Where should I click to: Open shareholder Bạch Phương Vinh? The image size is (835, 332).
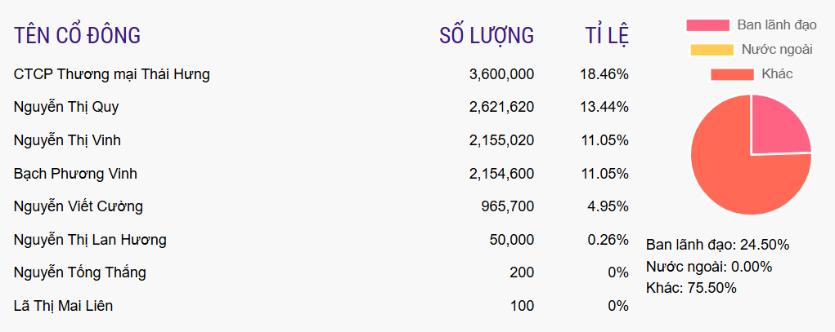[x=75, y=174]
